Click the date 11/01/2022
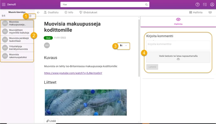The image size is (216, 124). coord(60,38)
